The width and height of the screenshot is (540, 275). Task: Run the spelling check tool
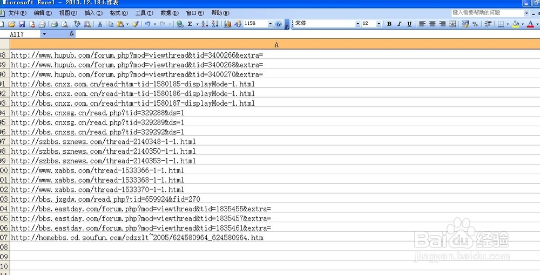[77, 24]
